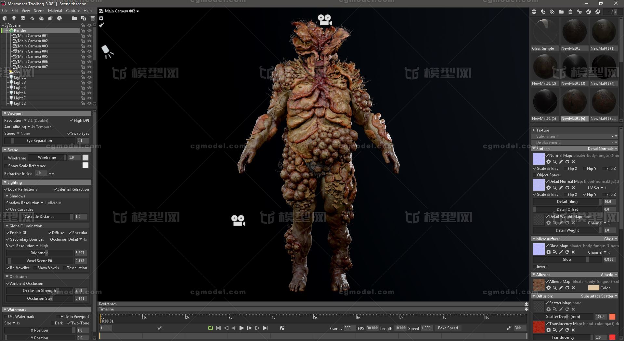Click the shadow catcher icon in scene toolbar

click(32, 18)
